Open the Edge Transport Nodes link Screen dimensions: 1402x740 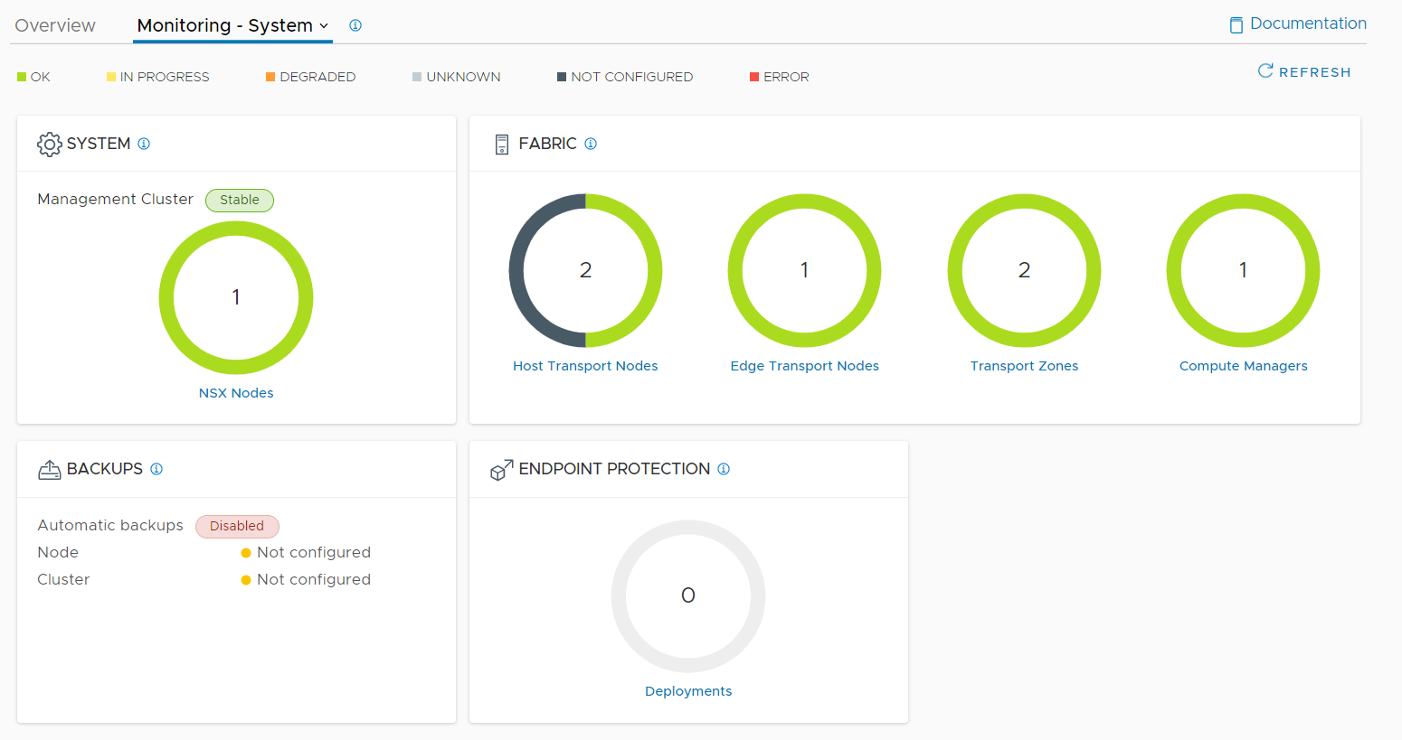pyautogui.click(x=805, y=366)
